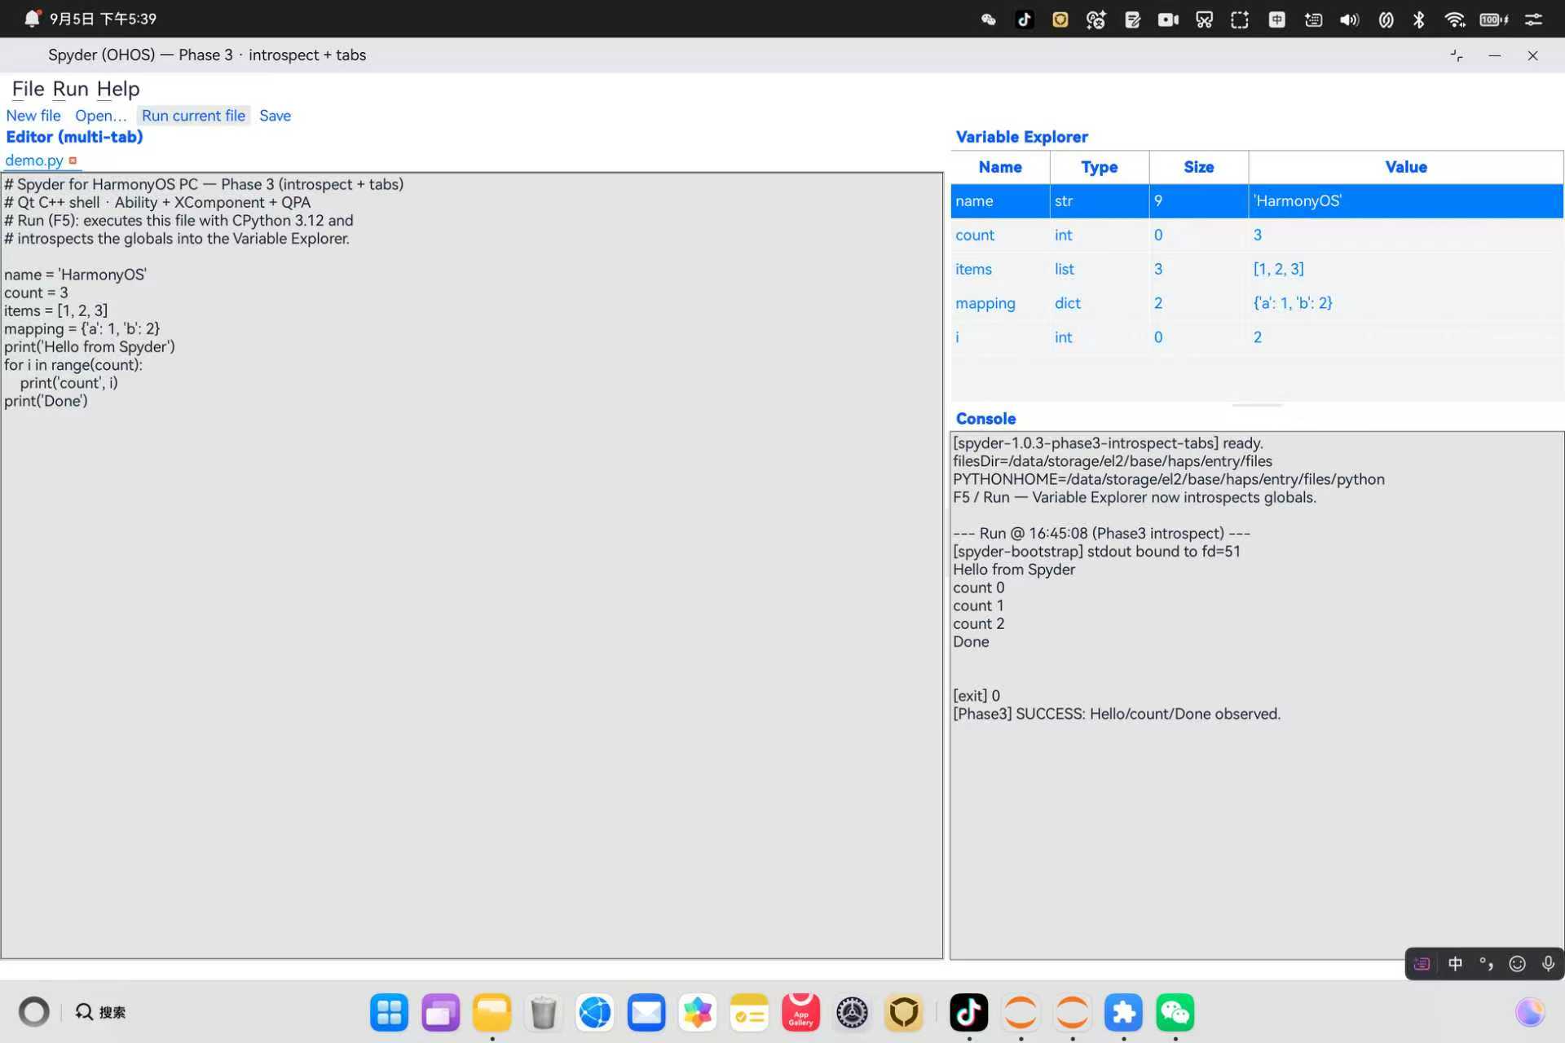Click the value [1, 2, 3] cell
Image resolution: width=1565 pixels, height=1043 pixels.
pos(1406,269)
